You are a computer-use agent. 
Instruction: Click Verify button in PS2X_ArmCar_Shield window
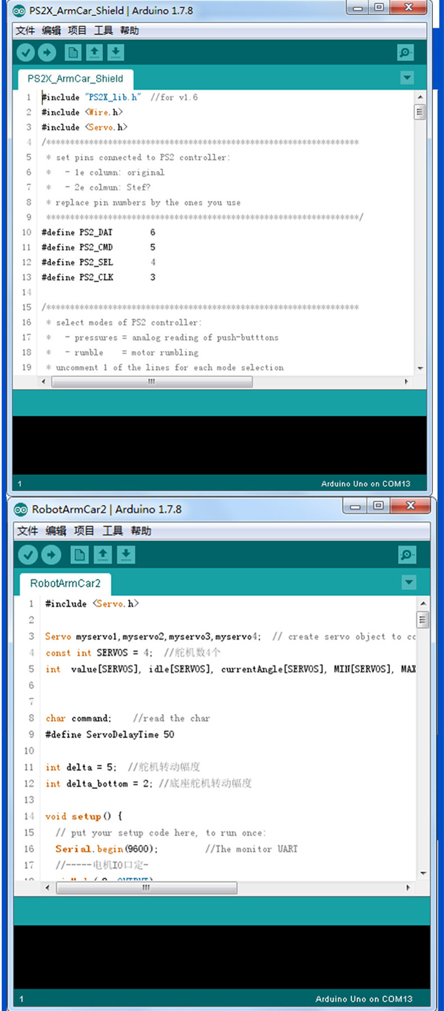[x=25, y=52]
